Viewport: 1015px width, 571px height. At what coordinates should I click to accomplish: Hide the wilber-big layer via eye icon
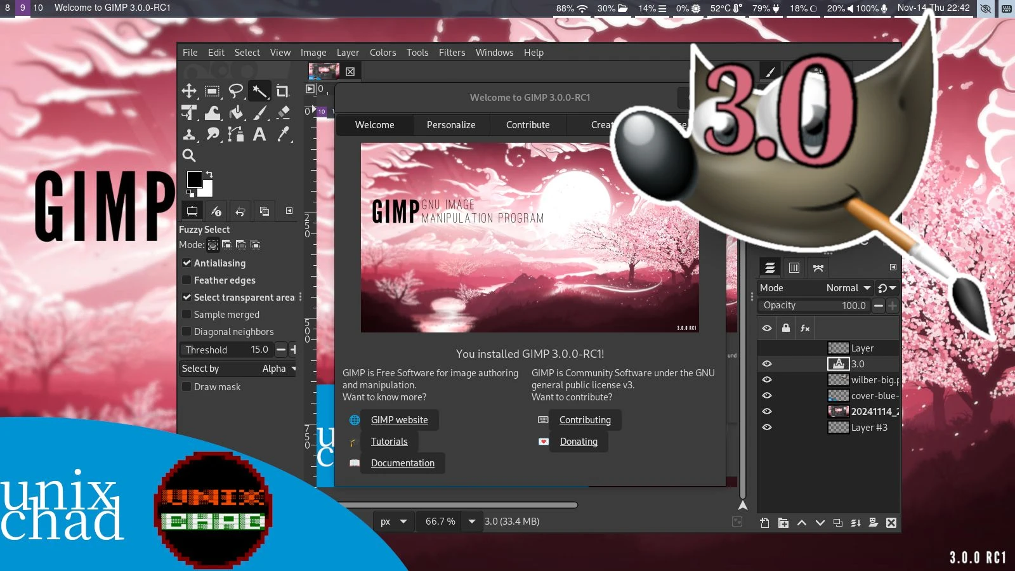(x=767, y=379)
